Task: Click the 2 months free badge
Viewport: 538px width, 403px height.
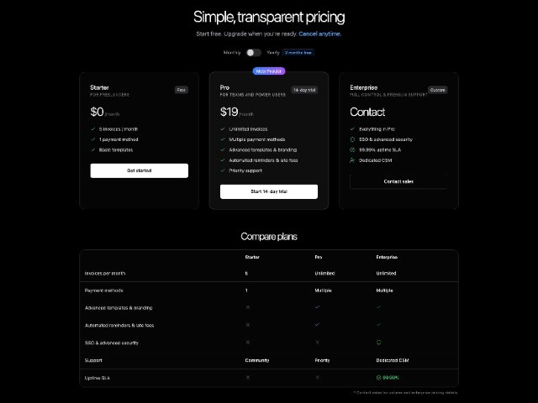Action: pos(298,52)
